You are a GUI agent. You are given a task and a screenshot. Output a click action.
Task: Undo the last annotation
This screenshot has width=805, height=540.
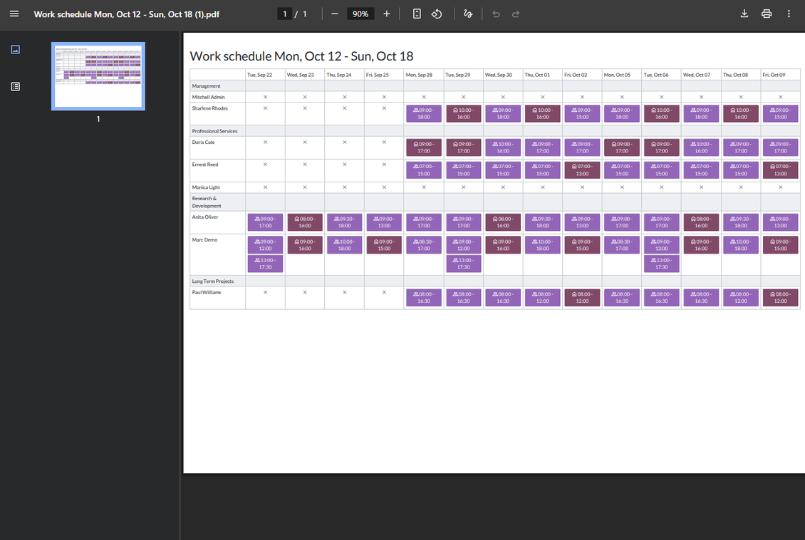click(496, 14)
